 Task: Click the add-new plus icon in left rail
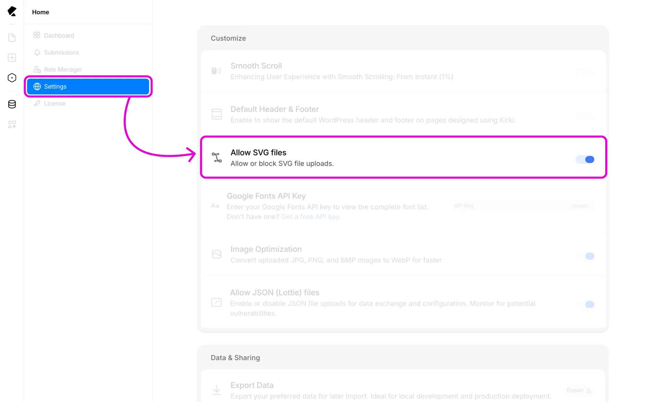coord(12,58)
